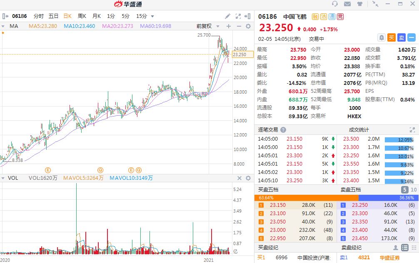This screenshot has height=263, width=419.
Task: Click the MA5:23.280 indicator label
Action: [x=43, y=26]
